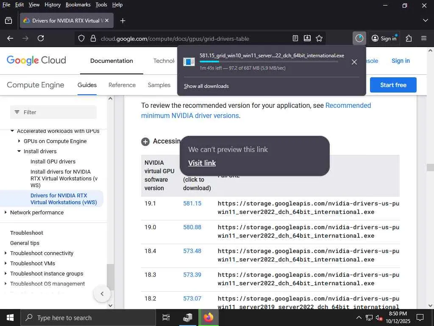
Task: Open the File menu
Action: 6,5
